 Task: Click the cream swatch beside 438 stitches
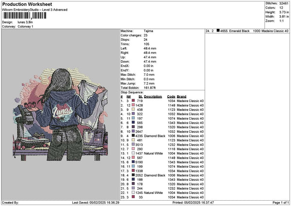133,109
